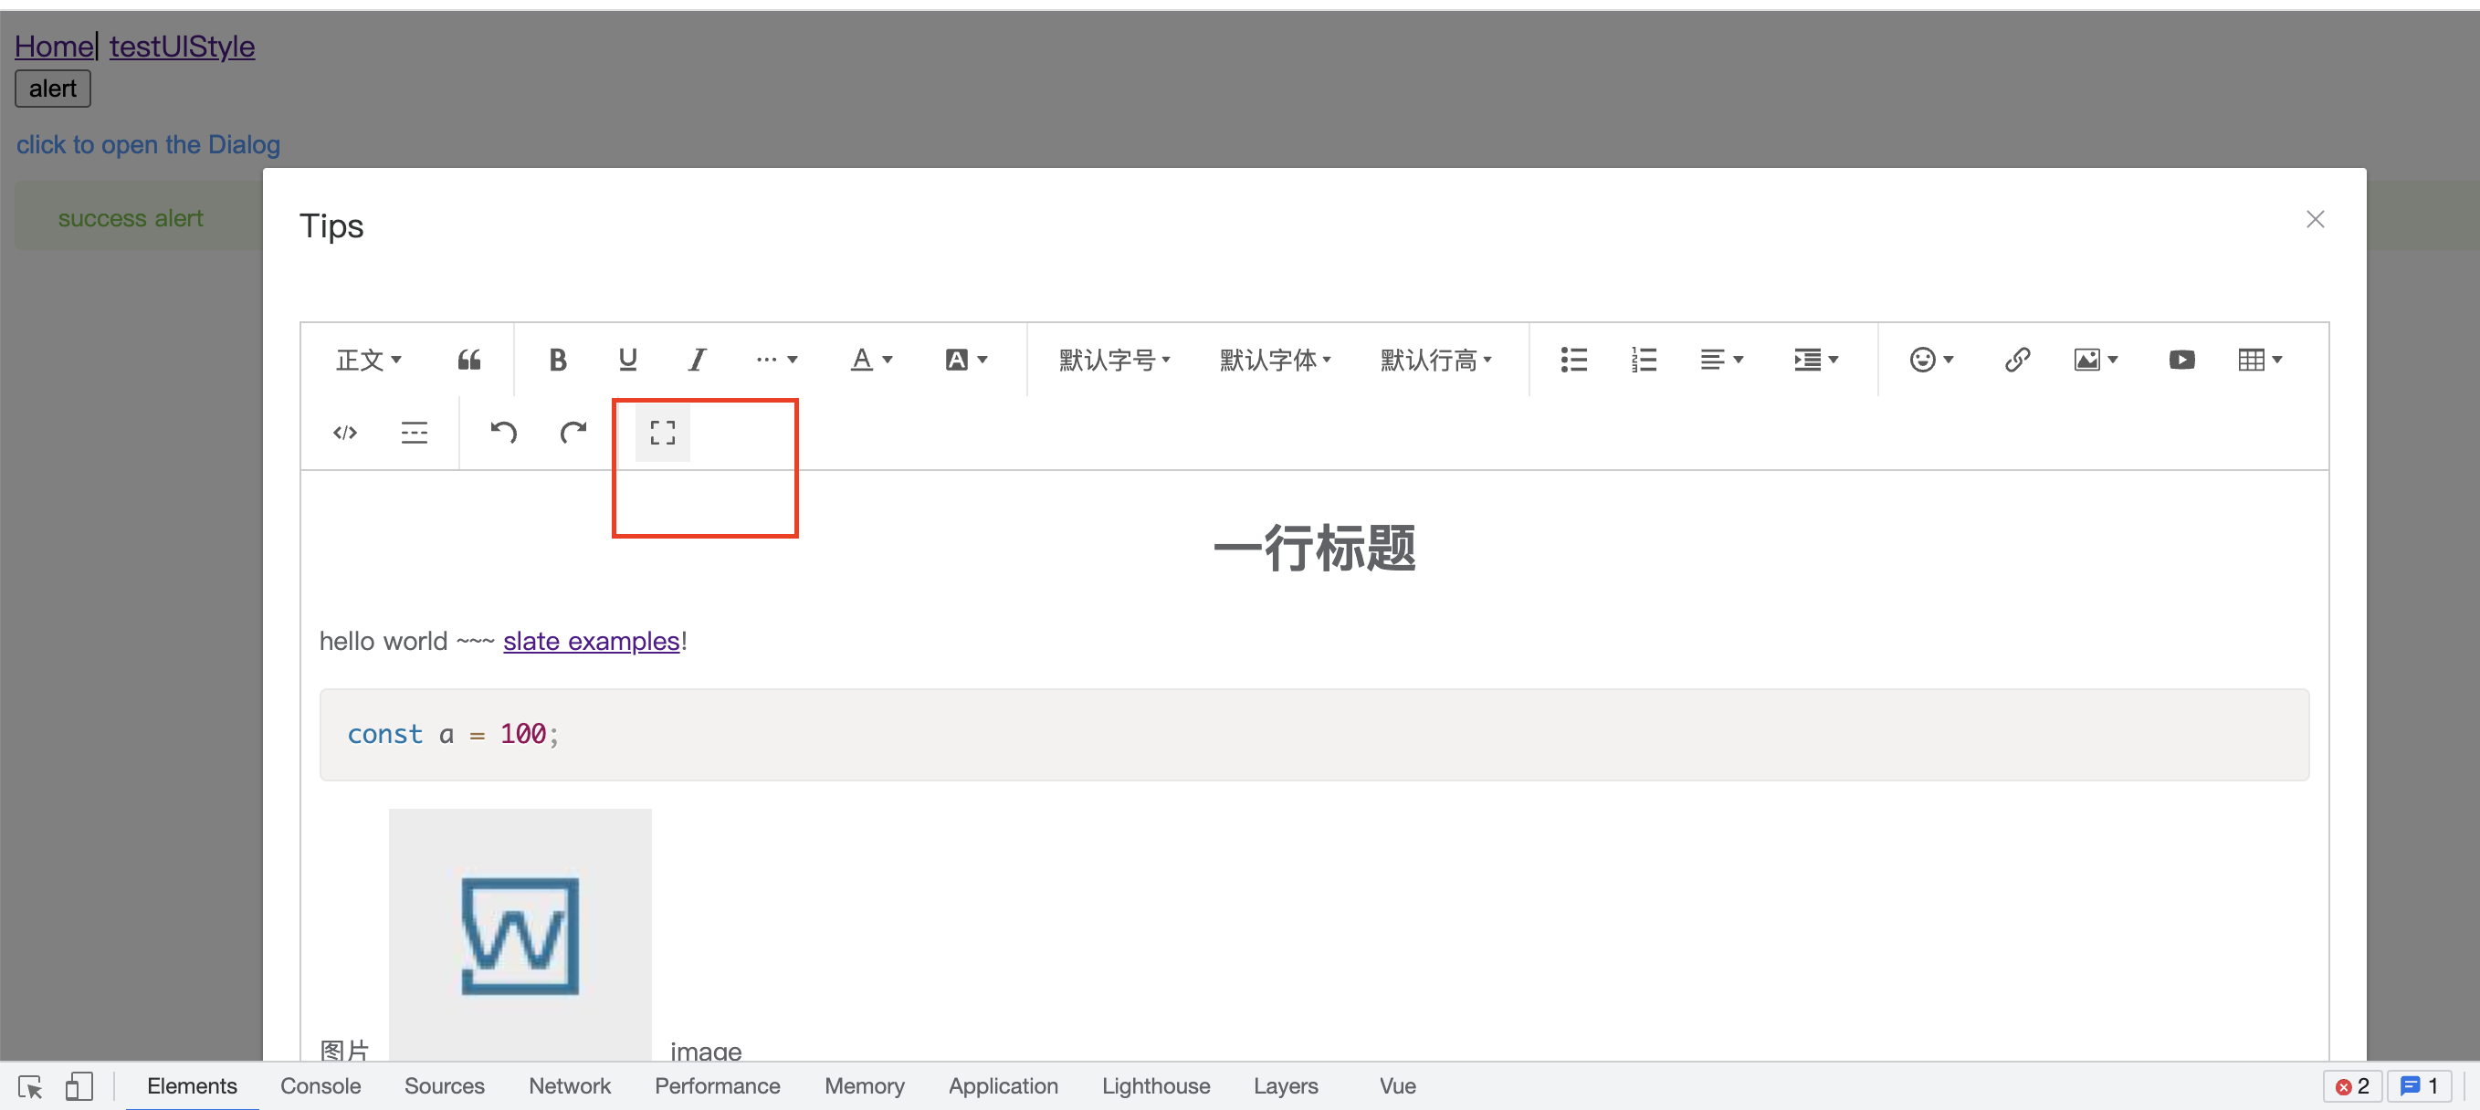Open the slate examples link
The height and width of the screenshot is (1110, 2480).
tap(590, 640)
